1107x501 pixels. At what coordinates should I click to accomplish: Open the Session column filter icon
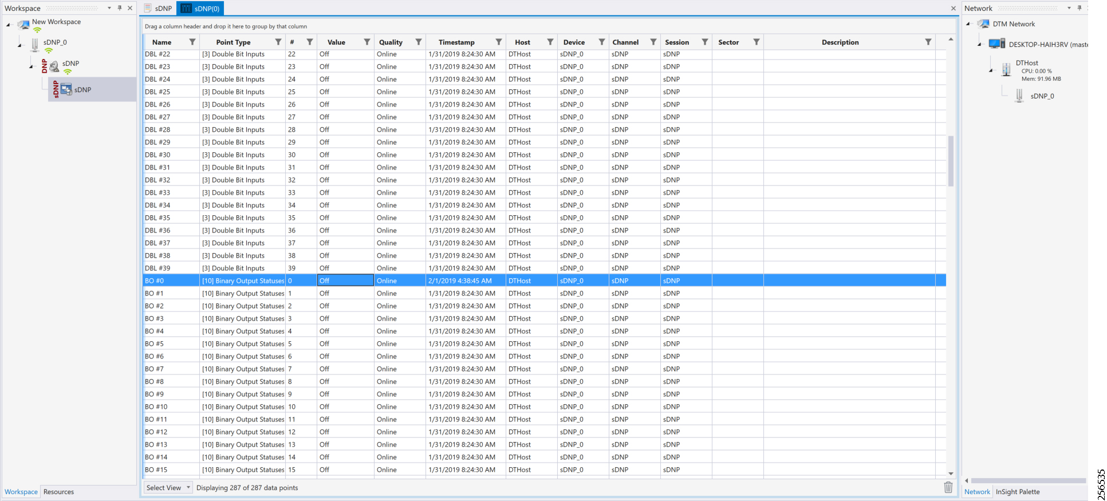705,42
